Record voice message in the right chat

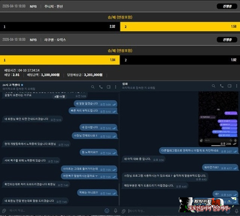pyautogui.click(x=237, y=211)
